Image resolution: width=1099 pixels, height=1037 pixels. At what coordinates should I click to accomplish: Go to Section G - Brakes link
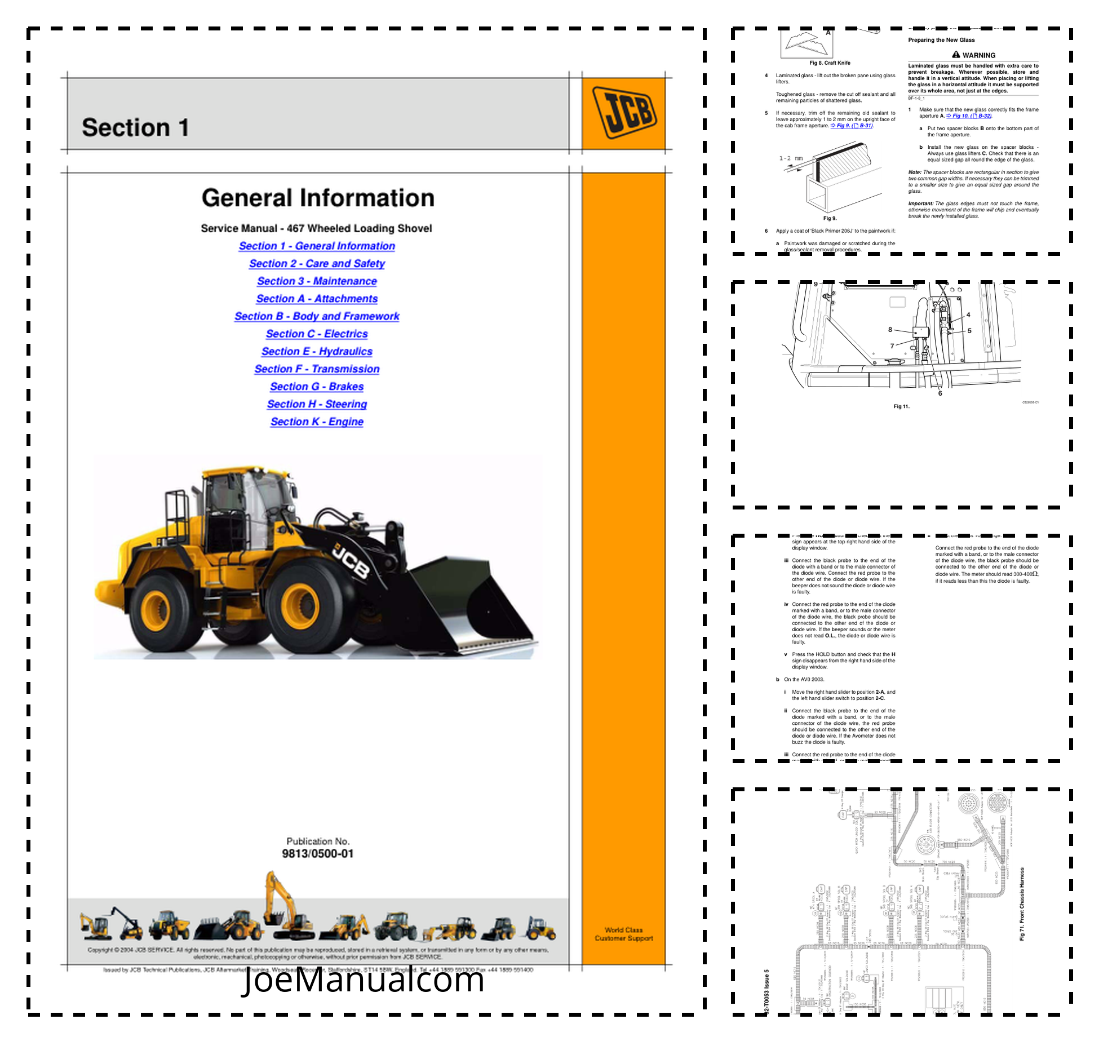(x=317, y=387)
